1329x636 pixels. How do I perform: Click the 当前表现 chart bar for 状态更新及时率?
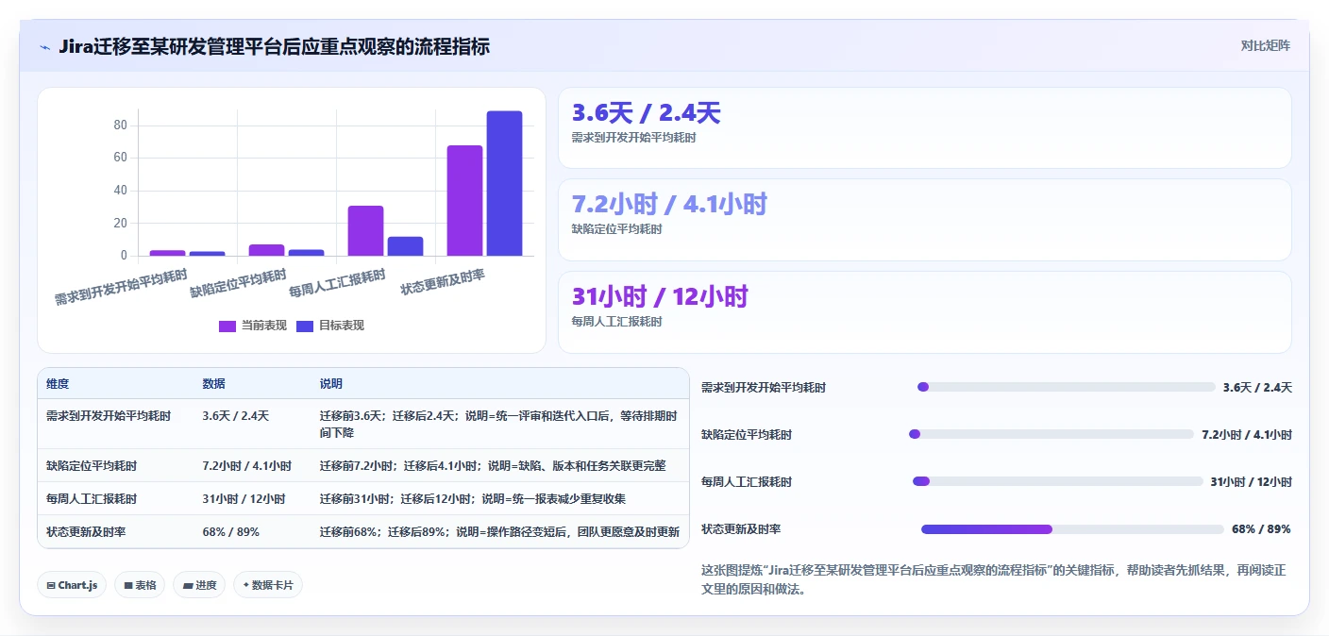click(464, 200)
